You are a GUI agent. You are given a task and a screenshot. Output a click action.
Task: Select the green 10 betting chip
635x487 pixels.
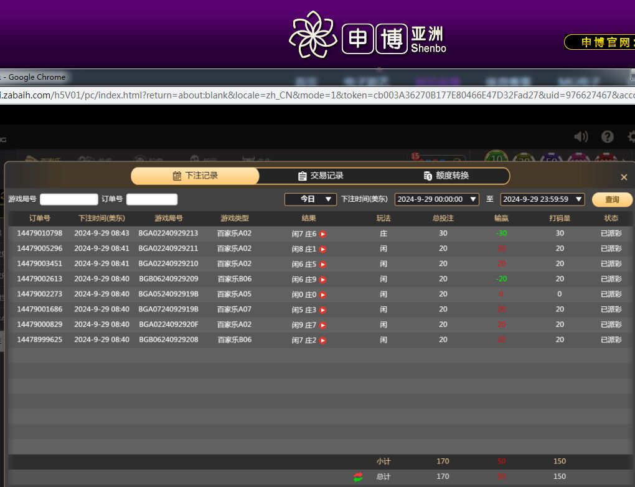(496, 159)
